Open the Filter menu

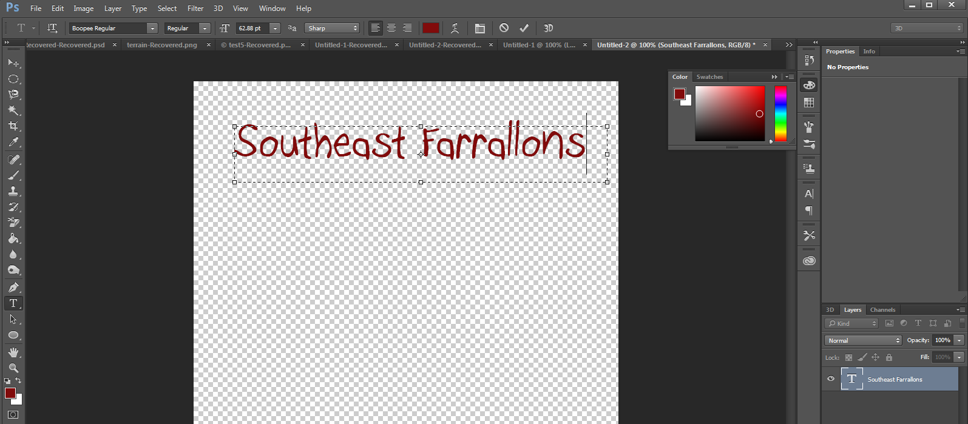pyautogui.click(x=195, y=8)
